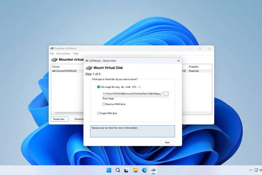
Task: Open the Help menu
Action: point(76,53)
